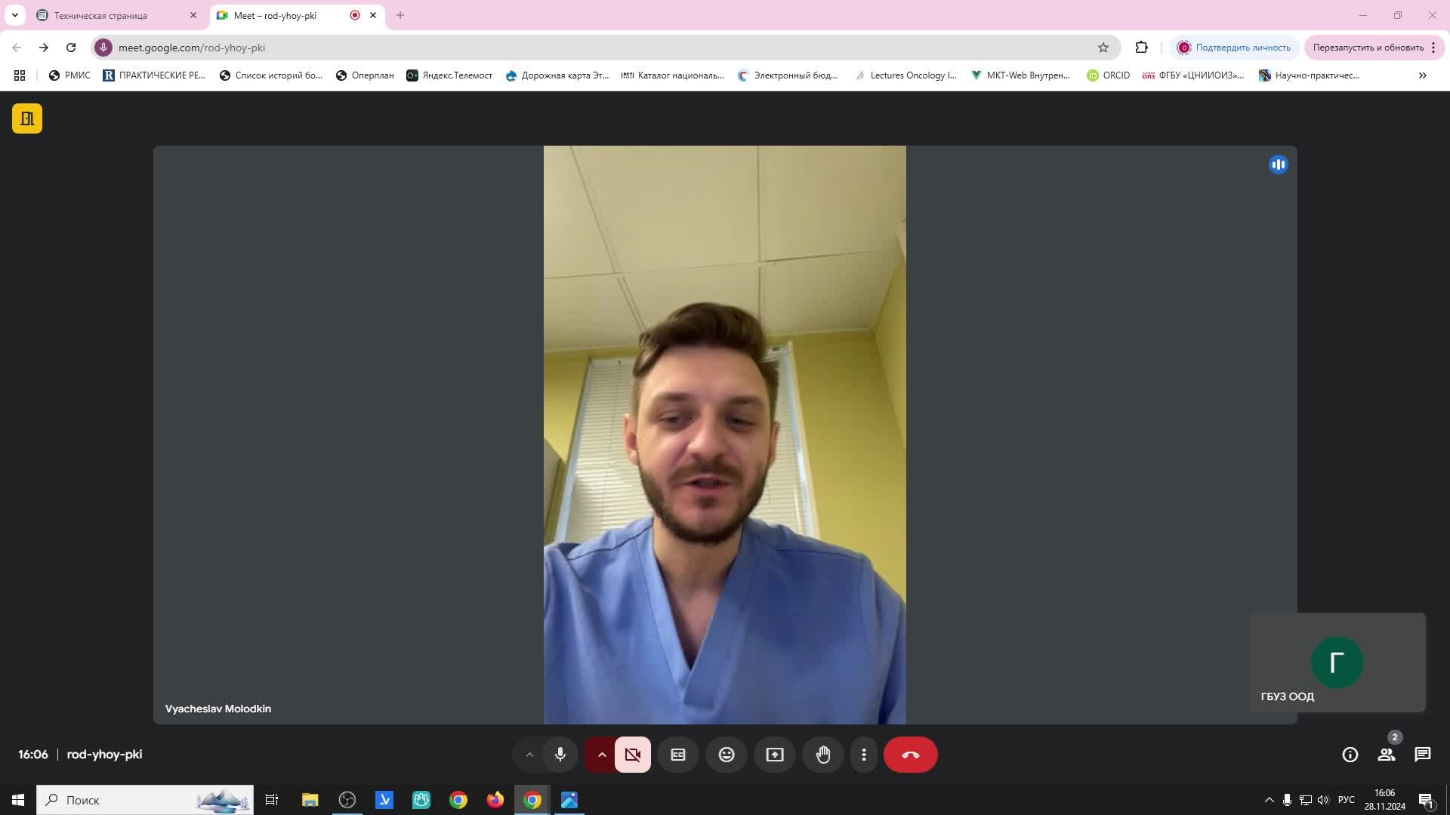Screen dimensions: 1450x815
Task: Show hidden bookmarks overflow chevron
Action: click(1422, 75)
